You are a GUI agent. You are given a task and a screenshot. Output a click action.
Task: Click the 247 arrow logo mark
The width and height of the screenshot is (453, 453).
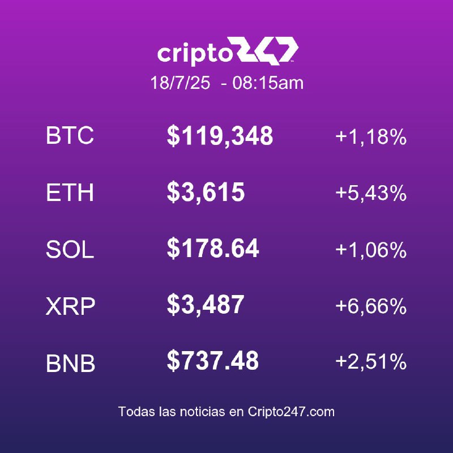(x=266, y=50)
